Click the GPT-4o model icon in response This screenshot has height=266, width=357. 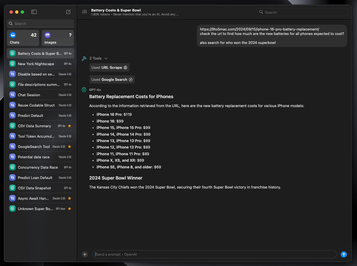(84, 90)
